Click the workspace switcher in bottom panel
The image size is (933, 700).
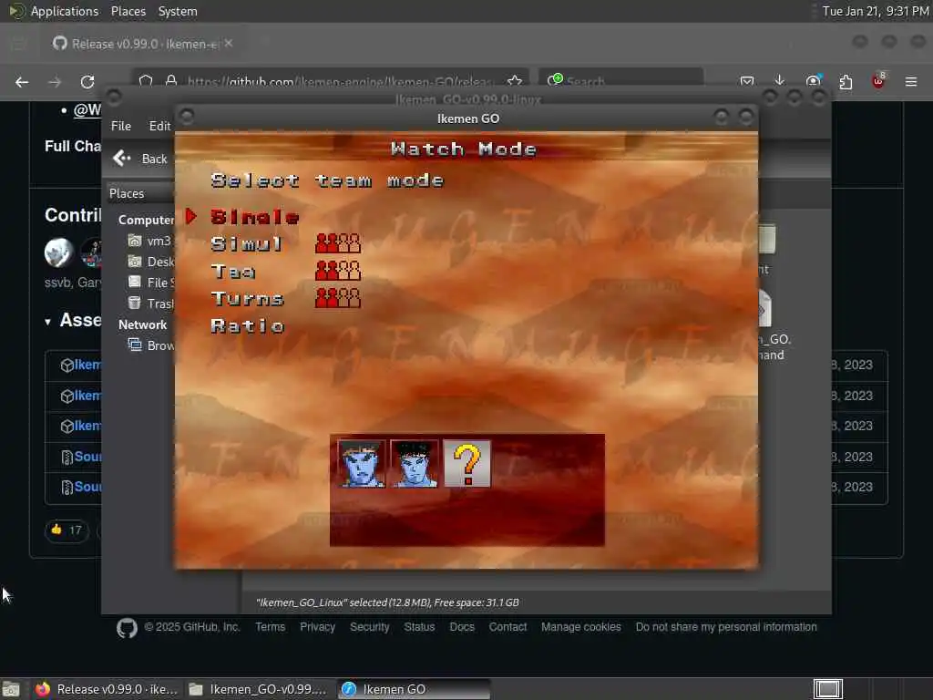[x=827, y=689]
